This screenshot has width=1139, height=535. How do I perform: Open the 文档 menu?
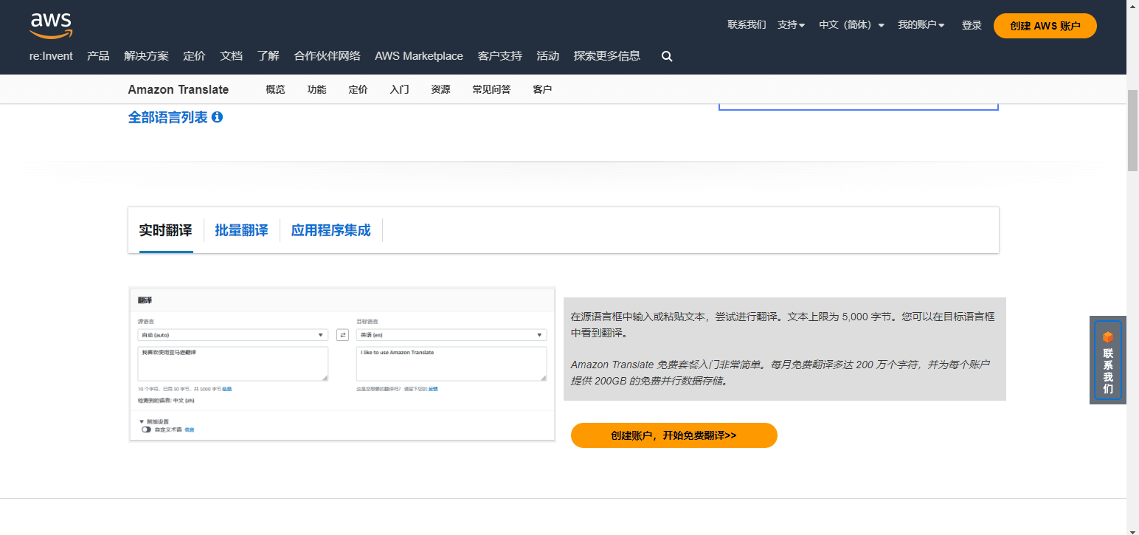[231, 56]
